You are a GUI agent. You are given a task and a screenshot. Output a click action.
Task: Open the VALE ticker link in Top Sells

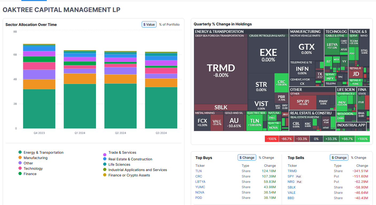[292, 192]
